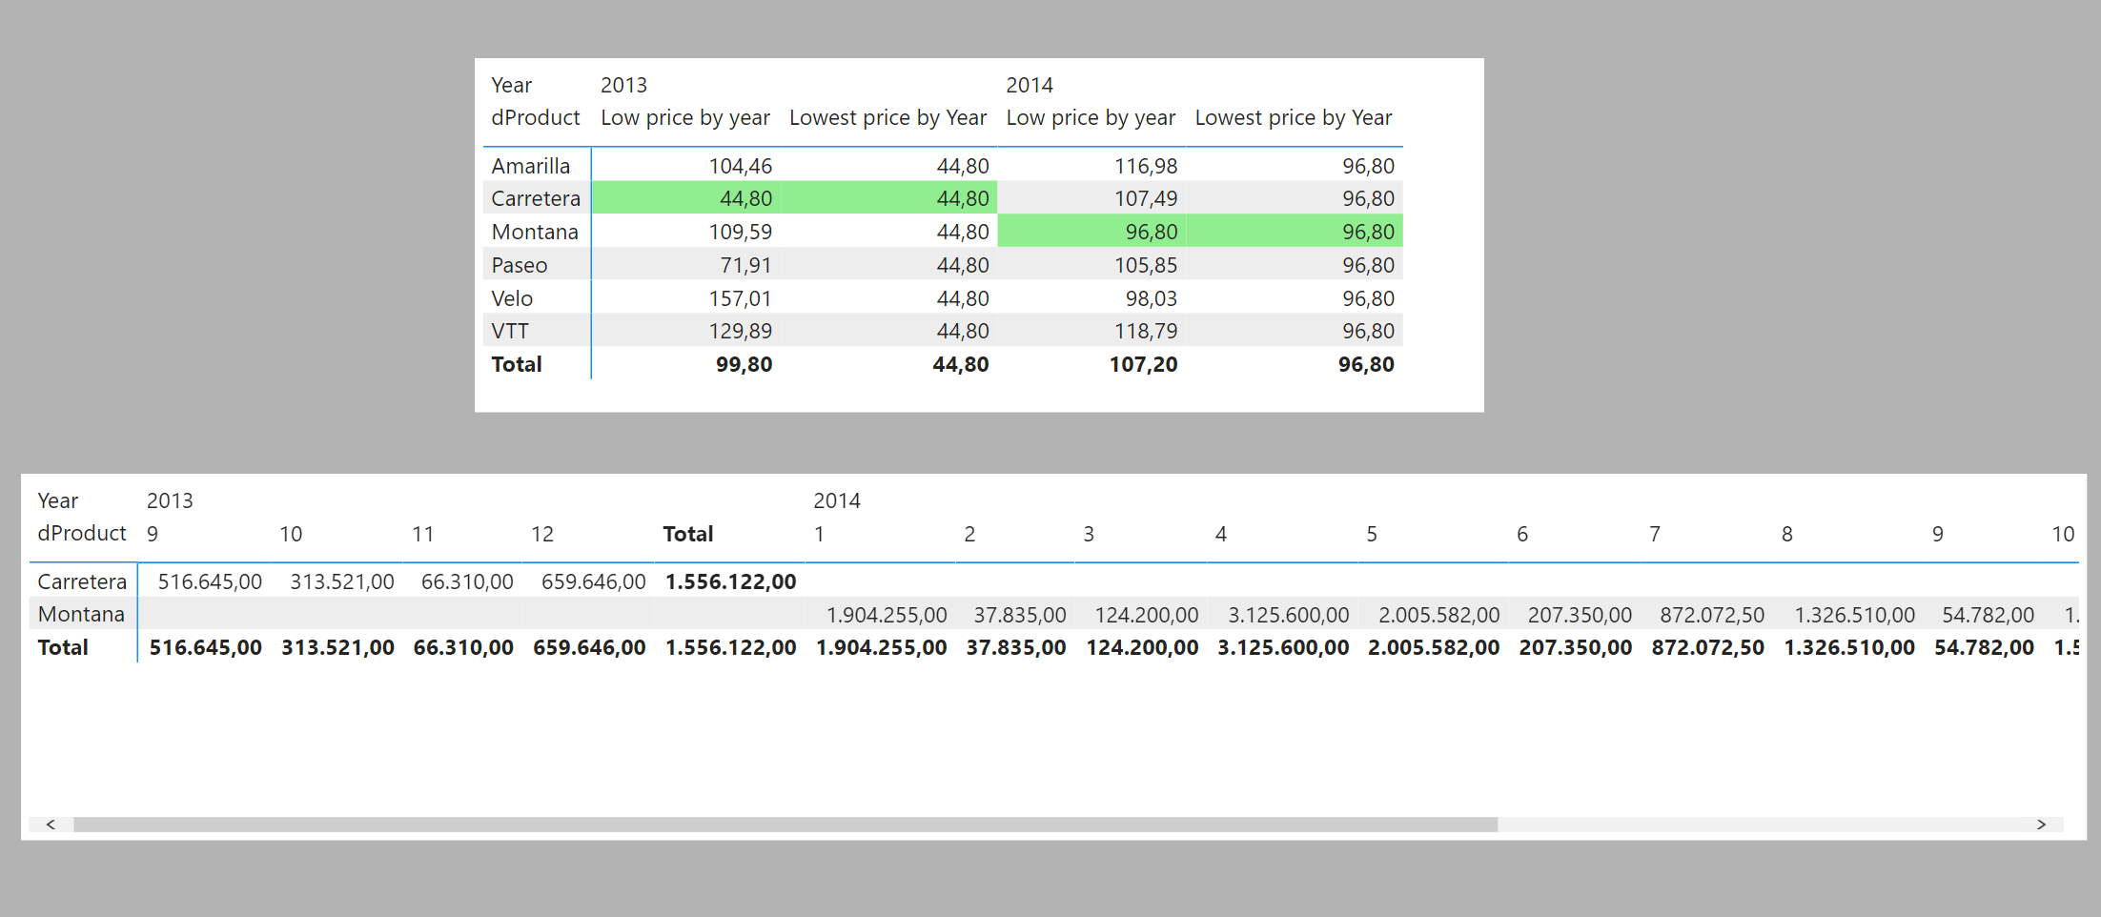The image size is (2101, 917).
Task: Select the VTT row header
Action: pyautogui.click(x=510, y=331)
